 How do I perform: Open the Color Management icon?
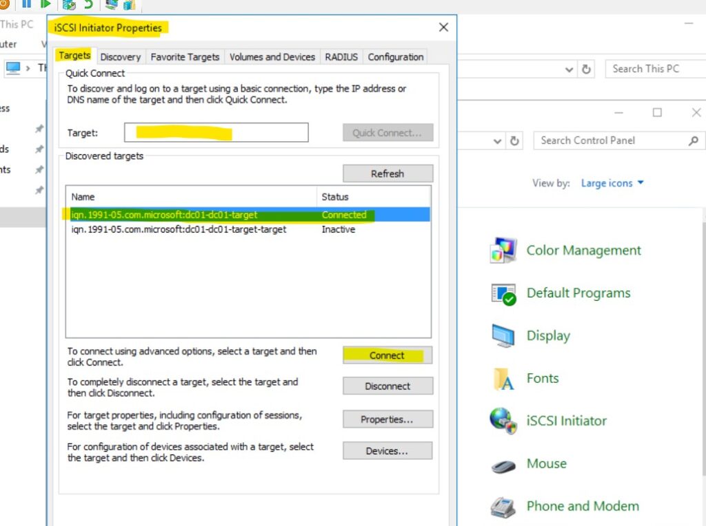503,251
